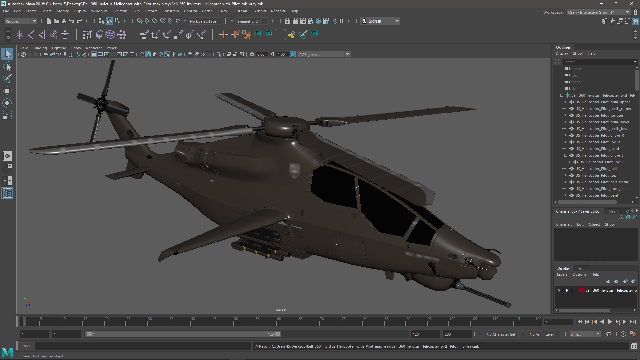Screen dimensions: 640x360
Task: Click the Undo arrow icon
Action: pos(71,21)
